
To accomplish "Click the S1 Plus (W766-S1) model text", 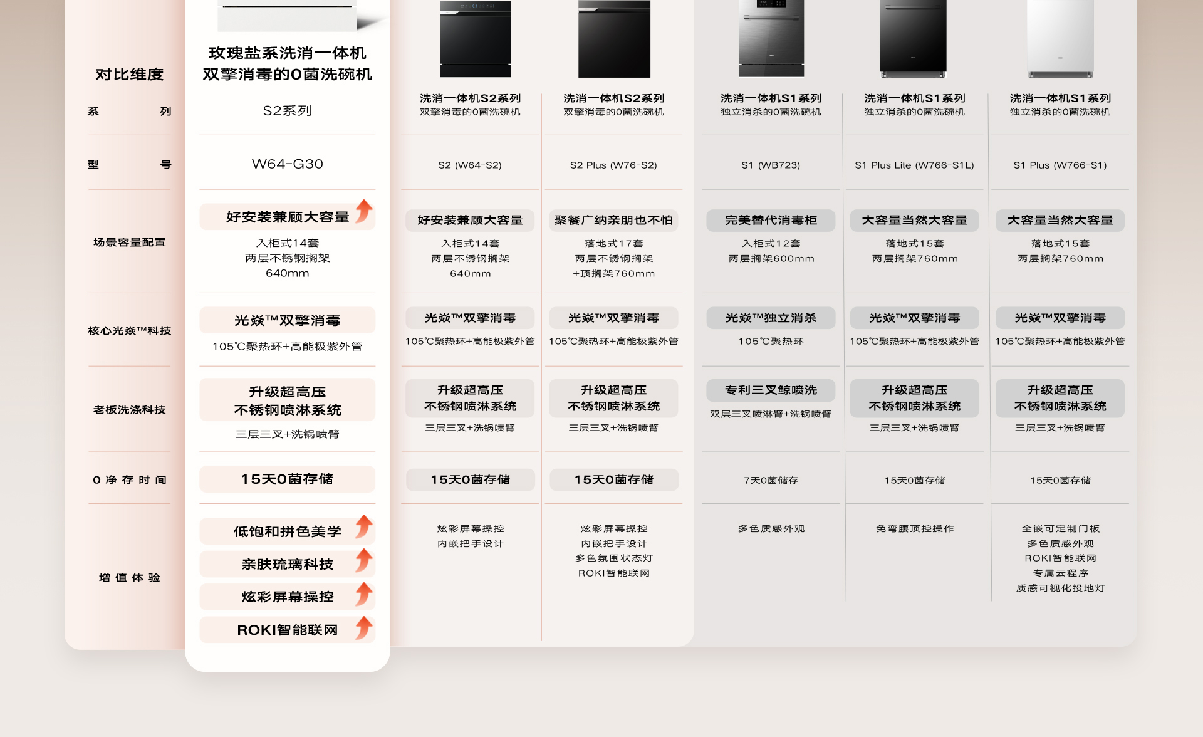I will tap(1060, 165).
